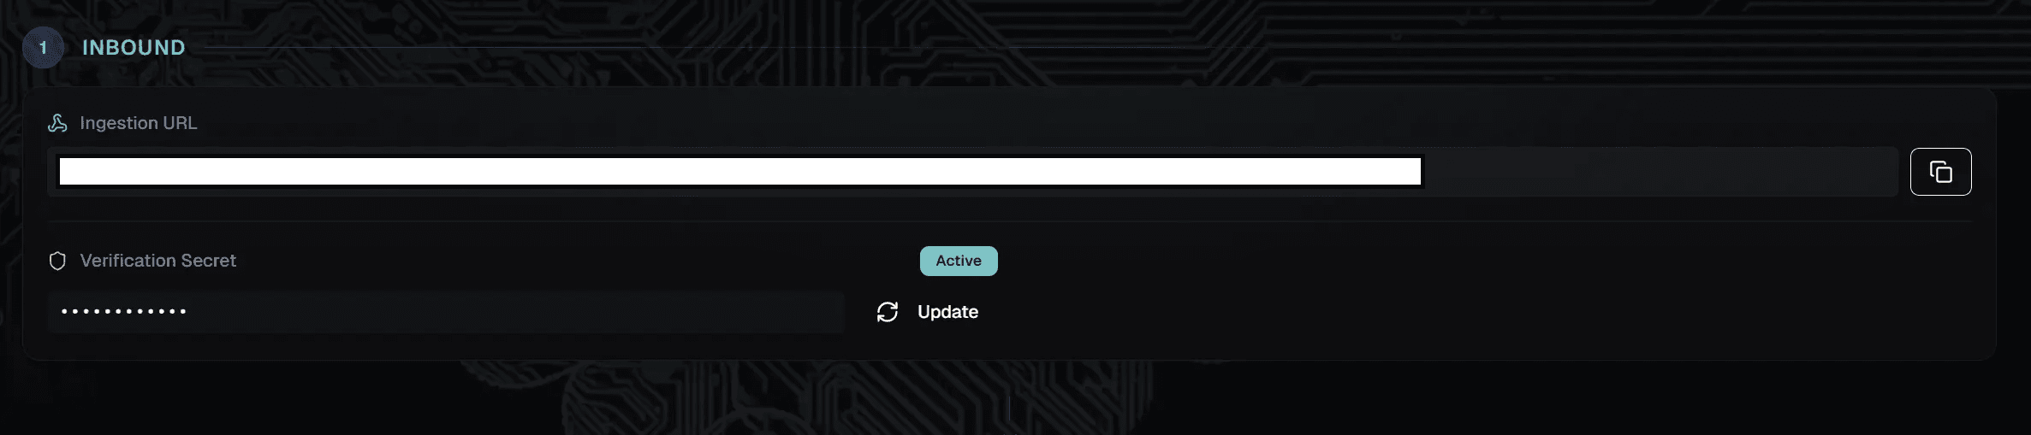Screen dimensions: 2031x435
Task: Click the webhook icon beside Ingestion URL
Action: pos(57,123)
